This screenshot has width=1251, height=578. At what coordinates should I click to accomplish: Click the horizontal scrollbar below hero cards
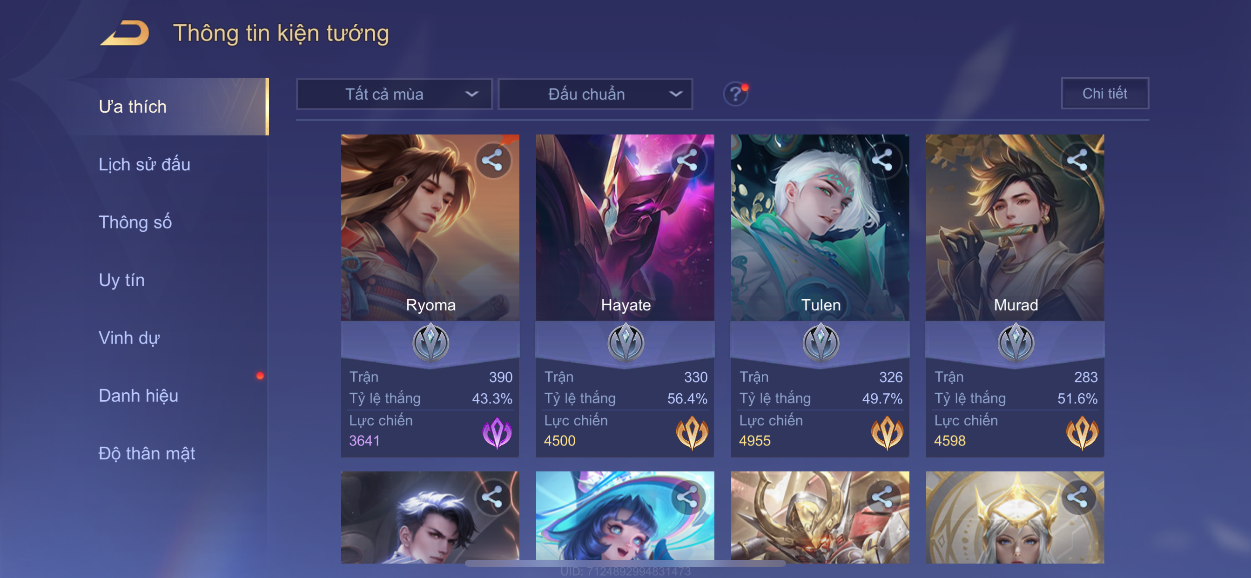tap(625, 564)
